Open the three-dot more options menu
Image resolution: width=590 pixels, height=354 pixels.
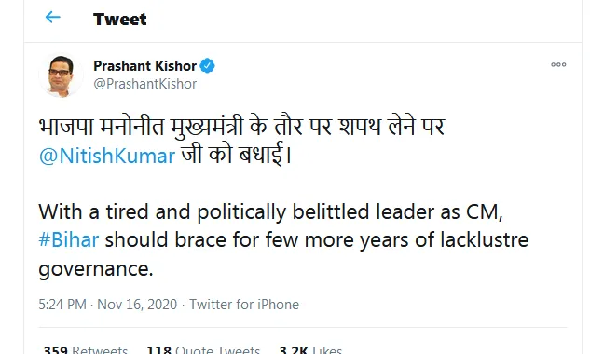[558, 64]
